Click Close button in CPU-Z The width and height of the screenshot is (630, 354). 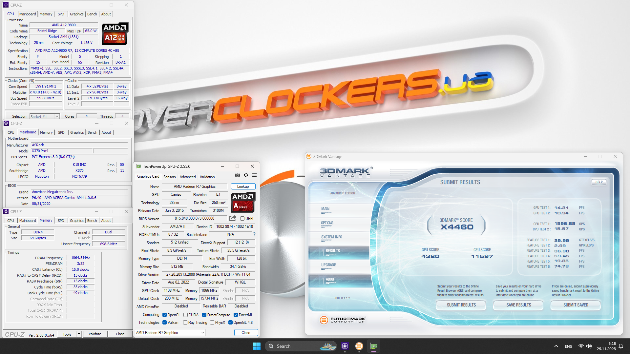(120, 334)
